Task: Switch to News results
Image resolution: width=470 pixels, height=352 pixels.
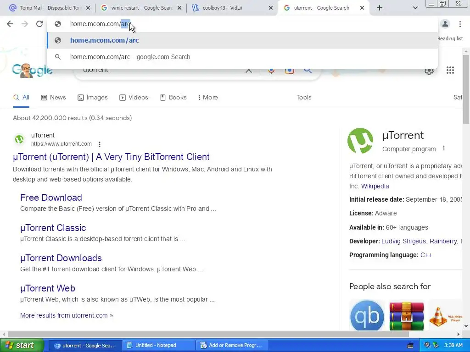Action: (53, 98)
